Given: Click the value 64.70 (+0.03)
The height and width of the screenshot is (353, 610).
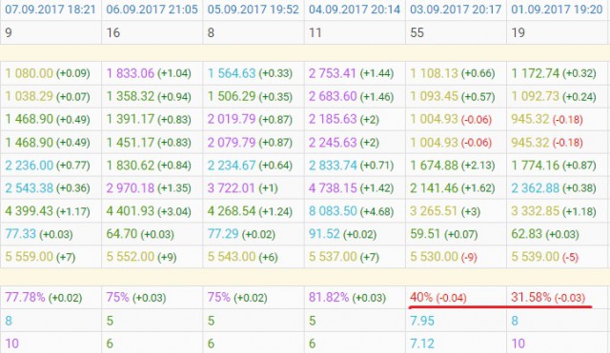Looking at the screenshot, I should click(x=140, y=234).
